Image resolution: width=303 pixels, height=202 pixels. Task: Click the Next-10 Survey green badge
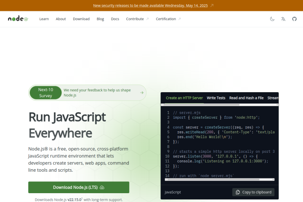coord(45,93)
